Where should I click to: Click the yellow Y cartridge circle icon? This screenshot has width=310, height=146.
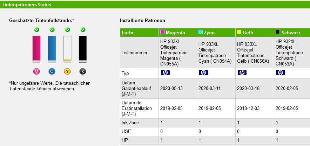(x=67, y=71)
